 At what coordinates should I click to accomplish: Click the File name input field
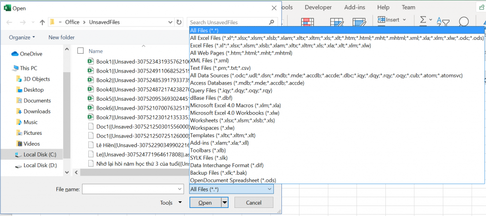(130, 189)
